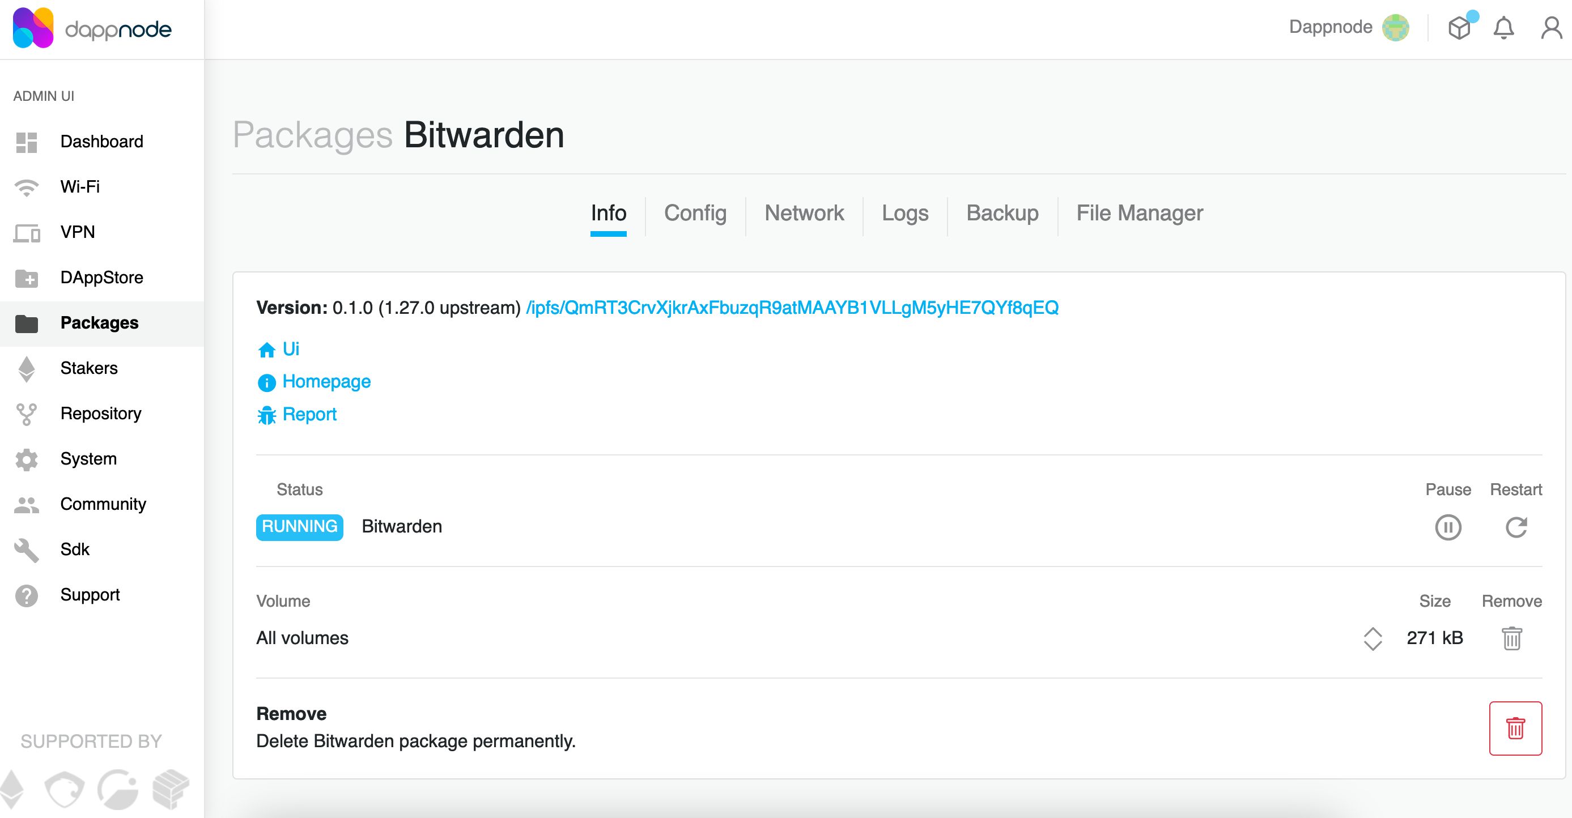This screenshot has width=1572, height=818.
Task: Click the Repository fork icon
Action: pyautogui.click(x=26, y=414)
